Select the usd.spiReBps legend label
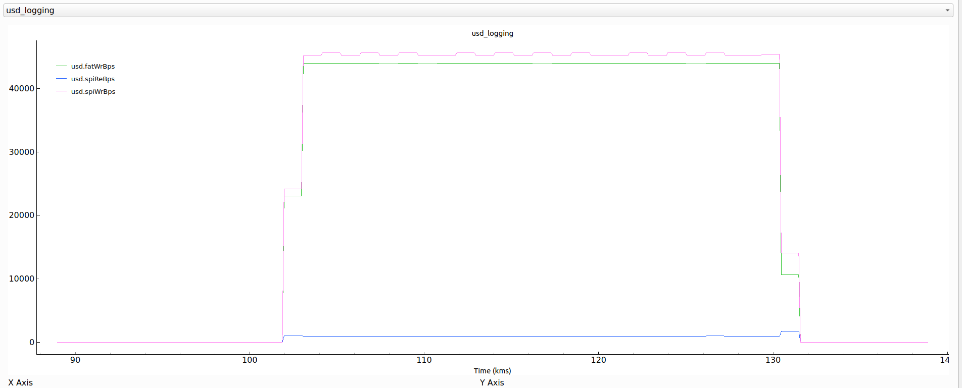962x388 pixels. point(93,79)
